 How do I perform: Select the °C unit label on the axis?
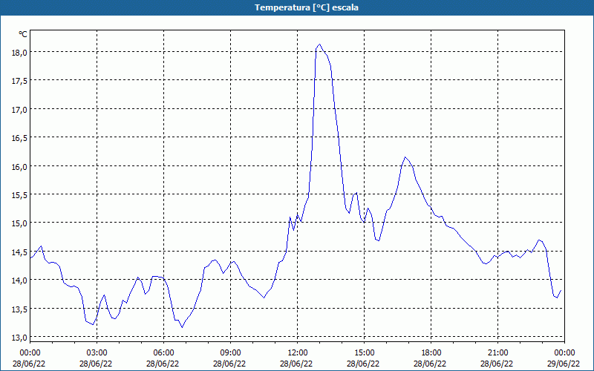tap(23, 34)
